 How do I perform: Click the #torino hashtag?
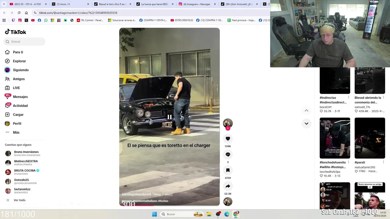point(163,201)
